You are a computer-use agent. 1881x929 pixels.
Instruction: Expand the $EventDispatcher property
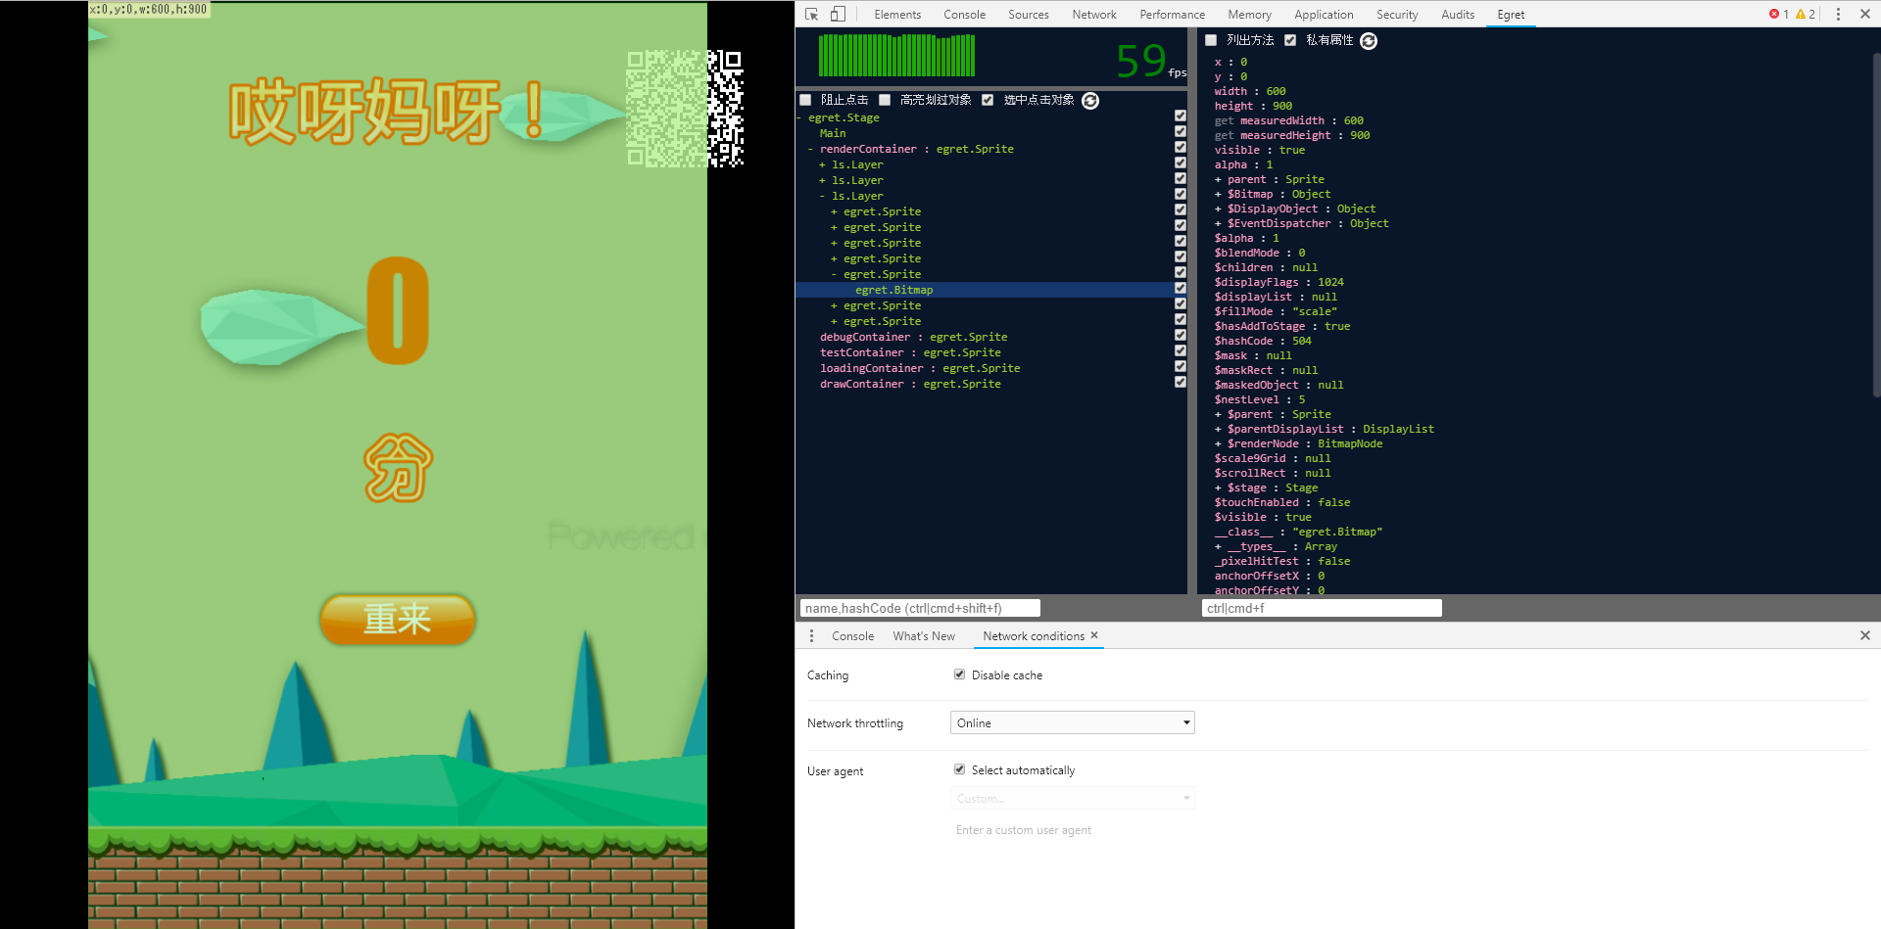[x=1218, y=223]
